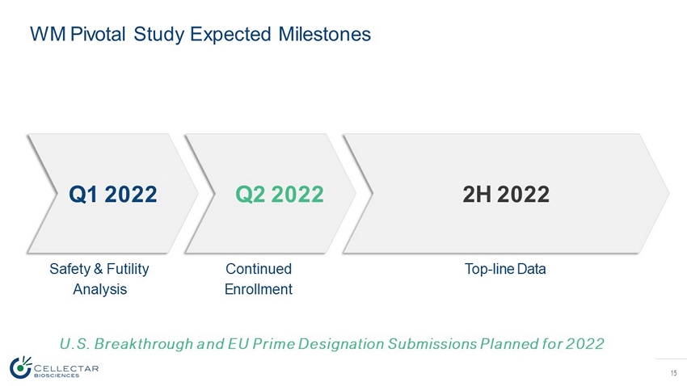This screenshot has width=687, height=386.
Task: Click the slide page number 15
Action: [673, 372]
